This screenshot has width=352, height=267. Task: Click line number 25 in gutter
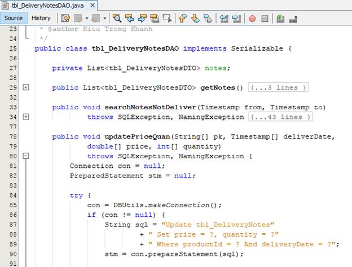(13, 48)
